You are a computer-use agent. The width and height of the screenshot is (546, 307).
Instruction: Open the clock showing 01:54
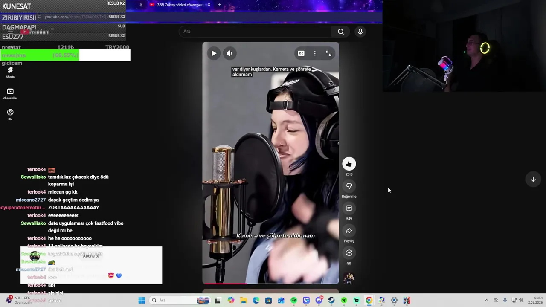pyautogui.click(x=535, y=300)
